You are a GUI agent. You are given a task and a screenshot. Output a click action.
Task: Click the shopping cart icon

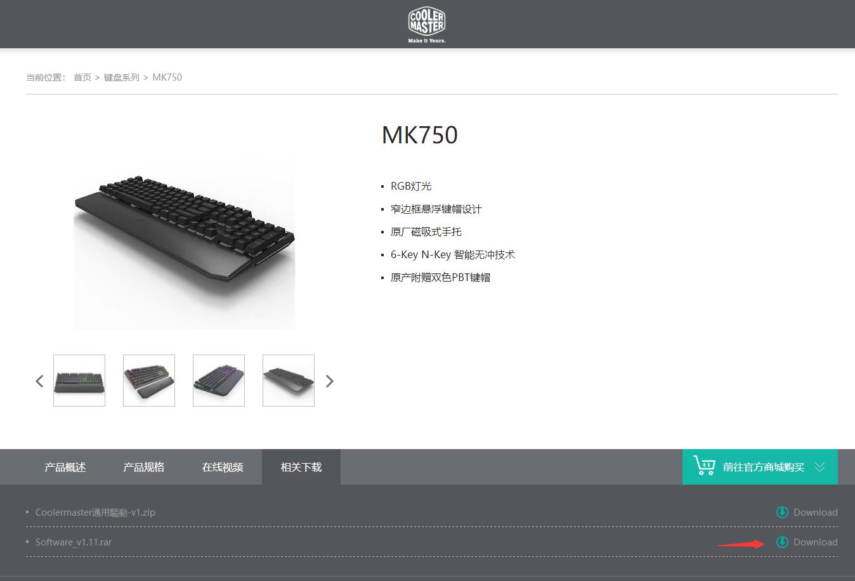704,466
